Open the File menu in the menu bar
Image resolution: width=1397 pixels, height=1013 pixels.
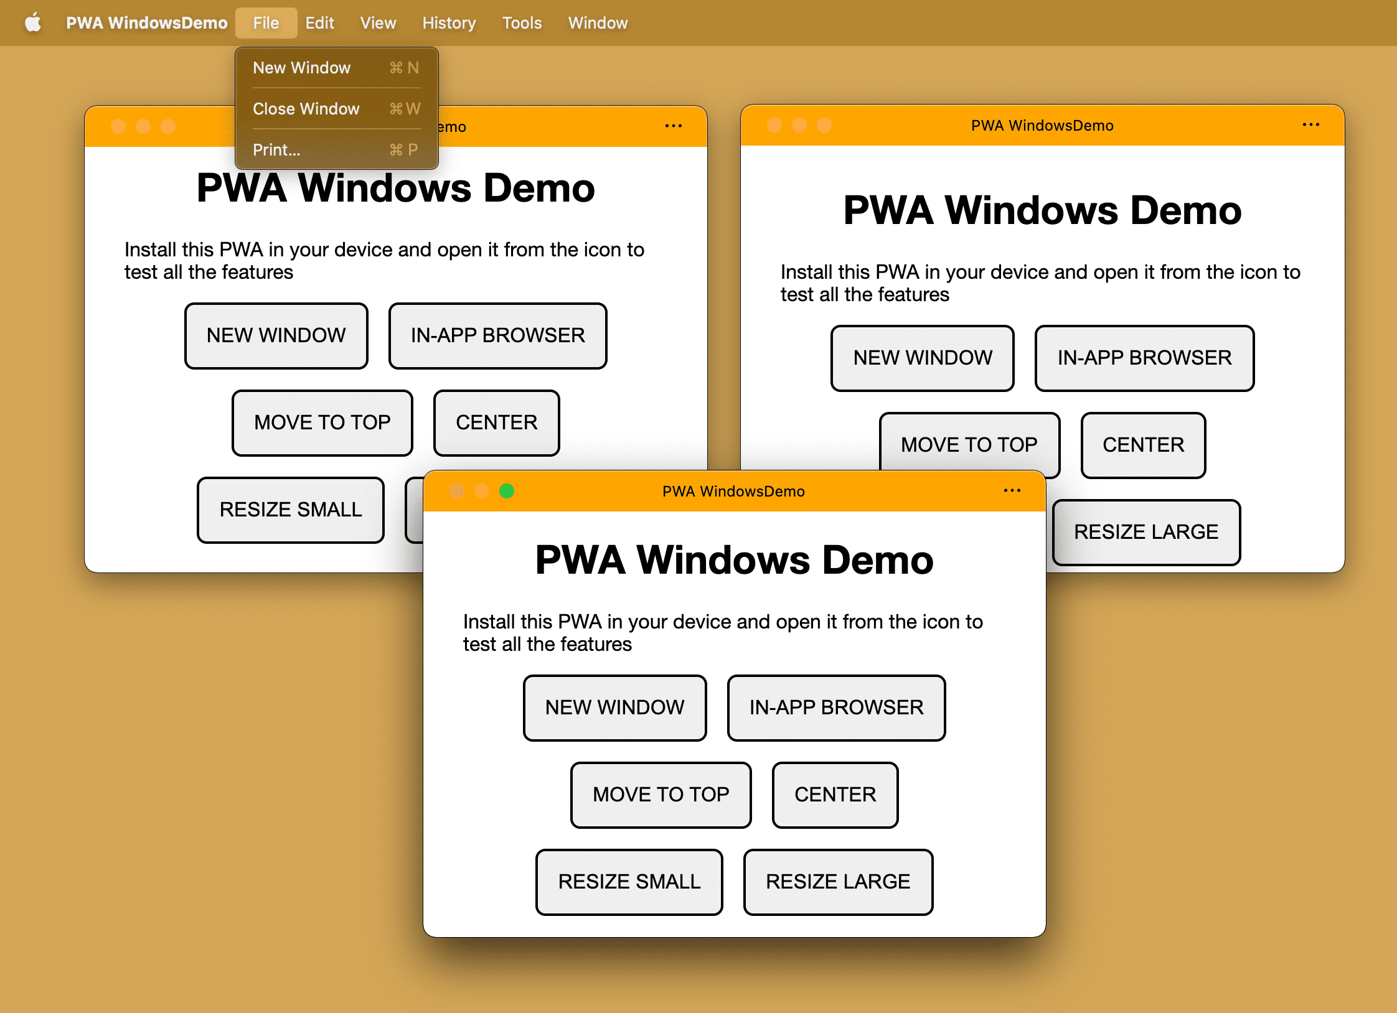266,22
